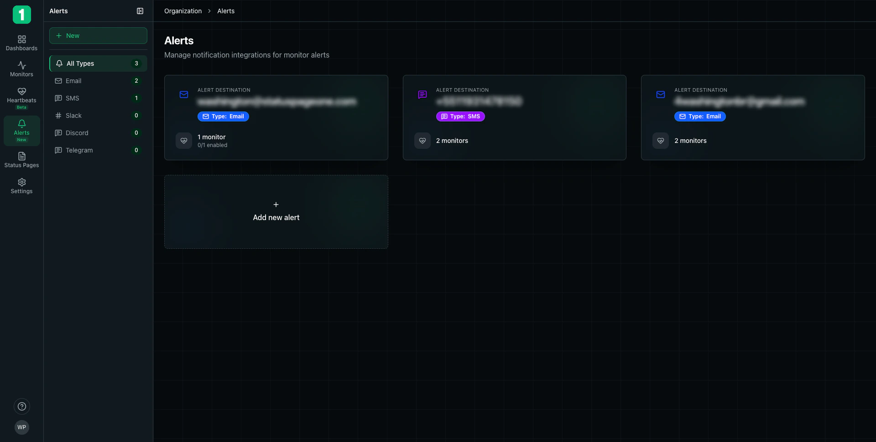Click the help question mark icon
876x442 pixels.
21,406
